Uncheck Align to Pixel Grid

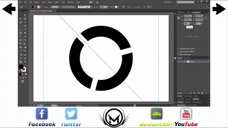click(178, 54)
